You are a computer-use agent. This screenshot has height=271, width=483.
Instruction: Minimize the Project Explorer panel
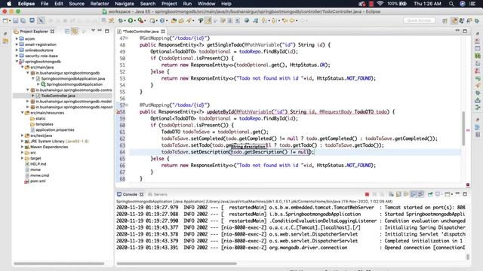point(100,31)
